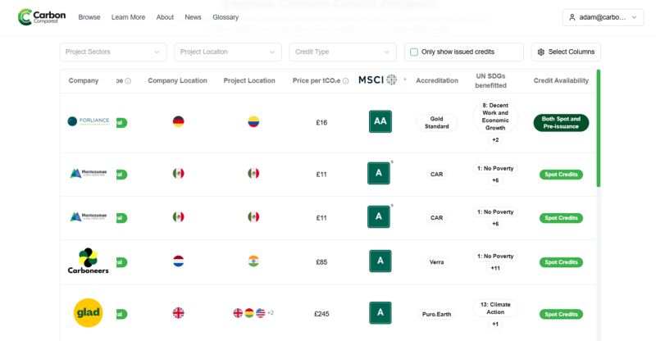Click Colombia flag in Forliance row

[x=253, y=121]
